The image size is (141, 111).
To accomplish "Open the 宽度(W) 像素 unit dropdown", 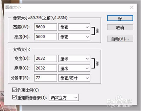I will [74, 27].
